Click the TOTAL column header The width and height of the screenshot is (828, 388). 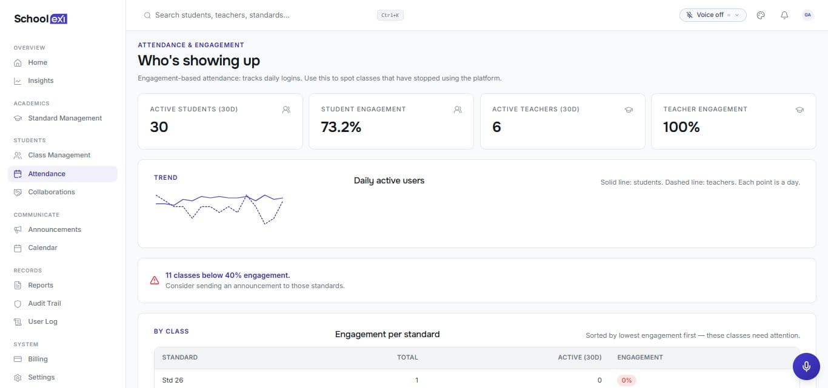[407, 357]
